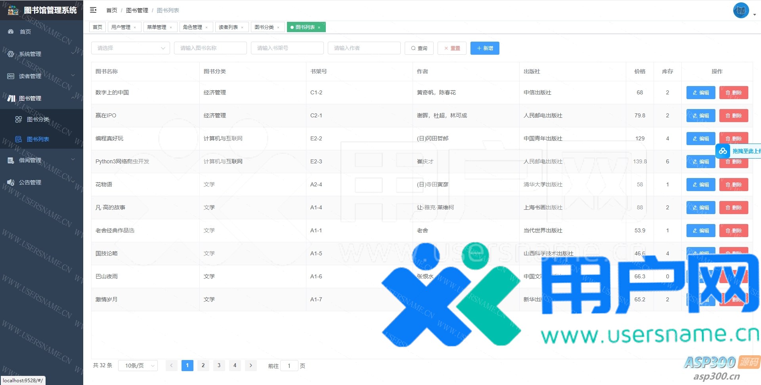Close the 用户管理 tab

point(135,27)
